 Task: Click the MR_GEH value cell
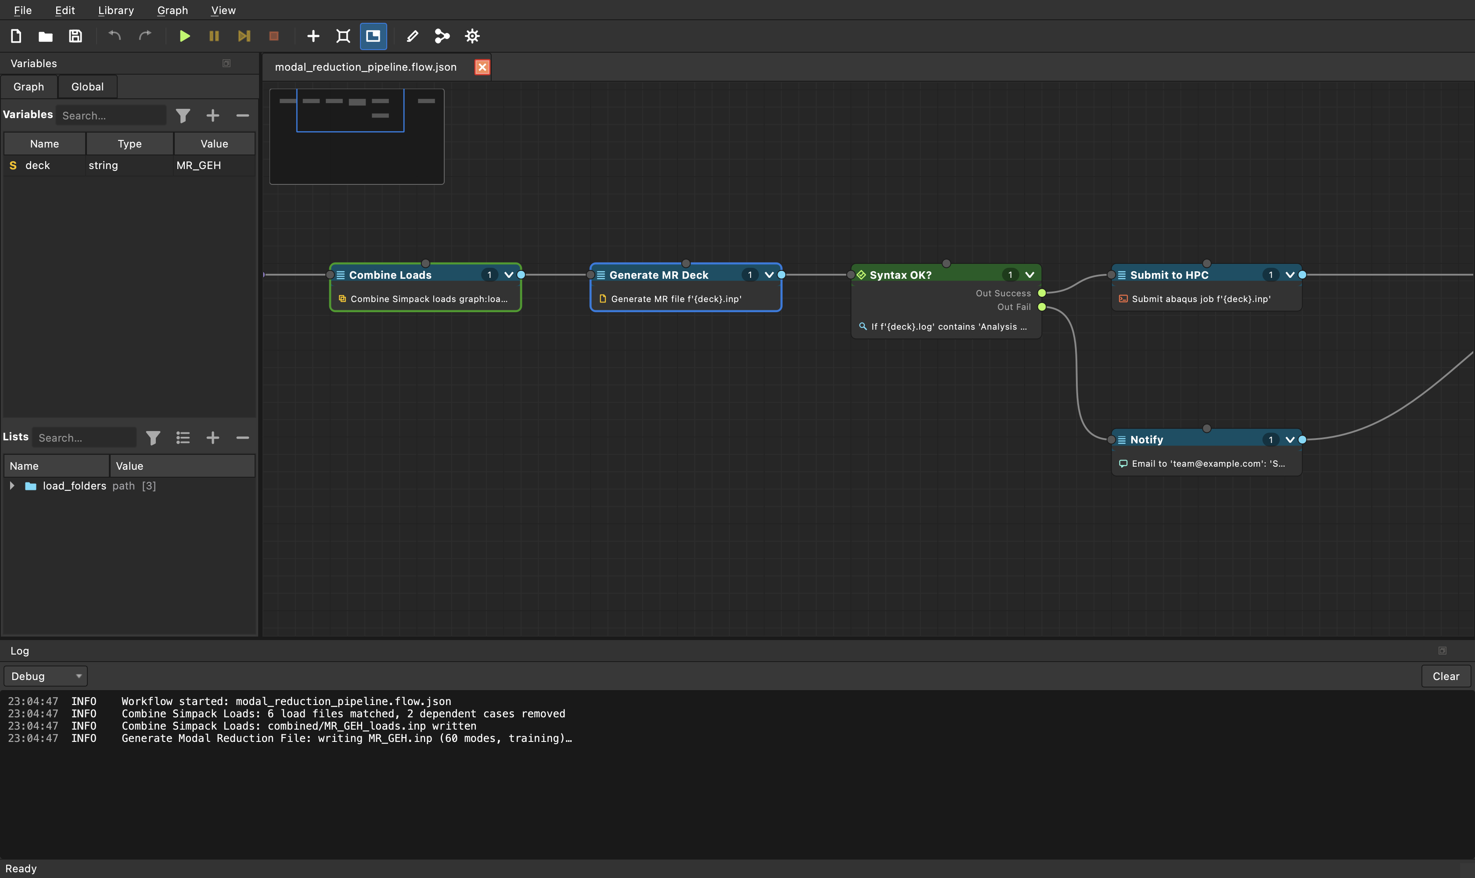tap(214, 166)
